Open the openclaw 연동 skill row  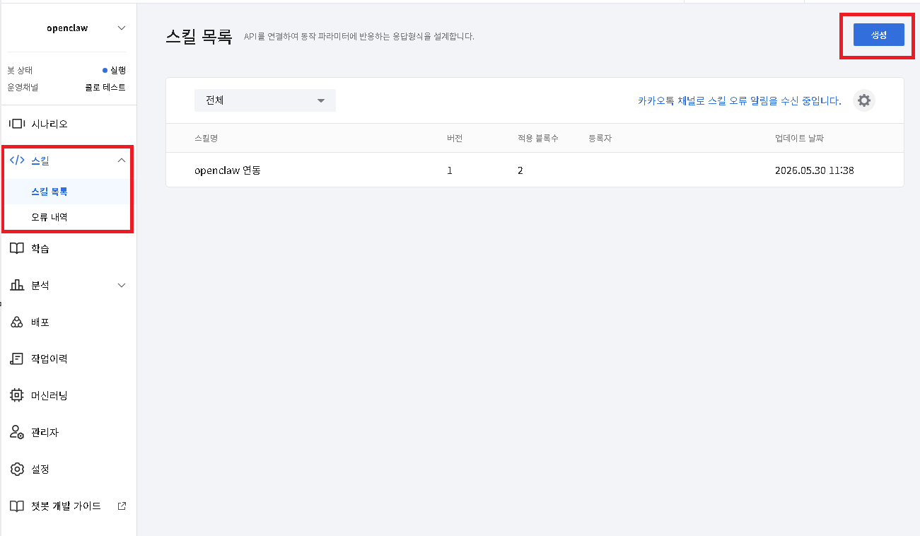pyautogui.click(x=535, y=170)
